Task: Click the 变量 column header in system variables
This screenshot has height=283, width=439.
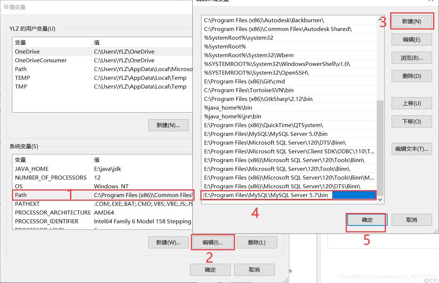Action: click(52, 160)
